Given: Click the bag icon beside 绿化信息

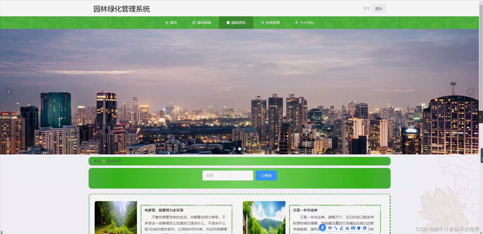Looking at the screenshot, I should click(194, 23).
